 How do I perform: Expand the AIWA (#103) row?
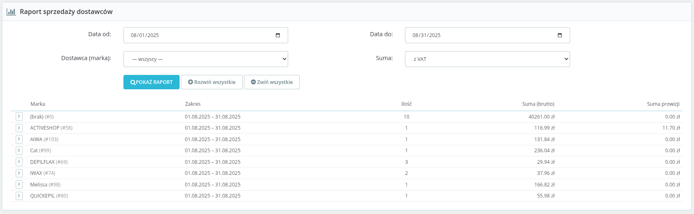point(19,140)
